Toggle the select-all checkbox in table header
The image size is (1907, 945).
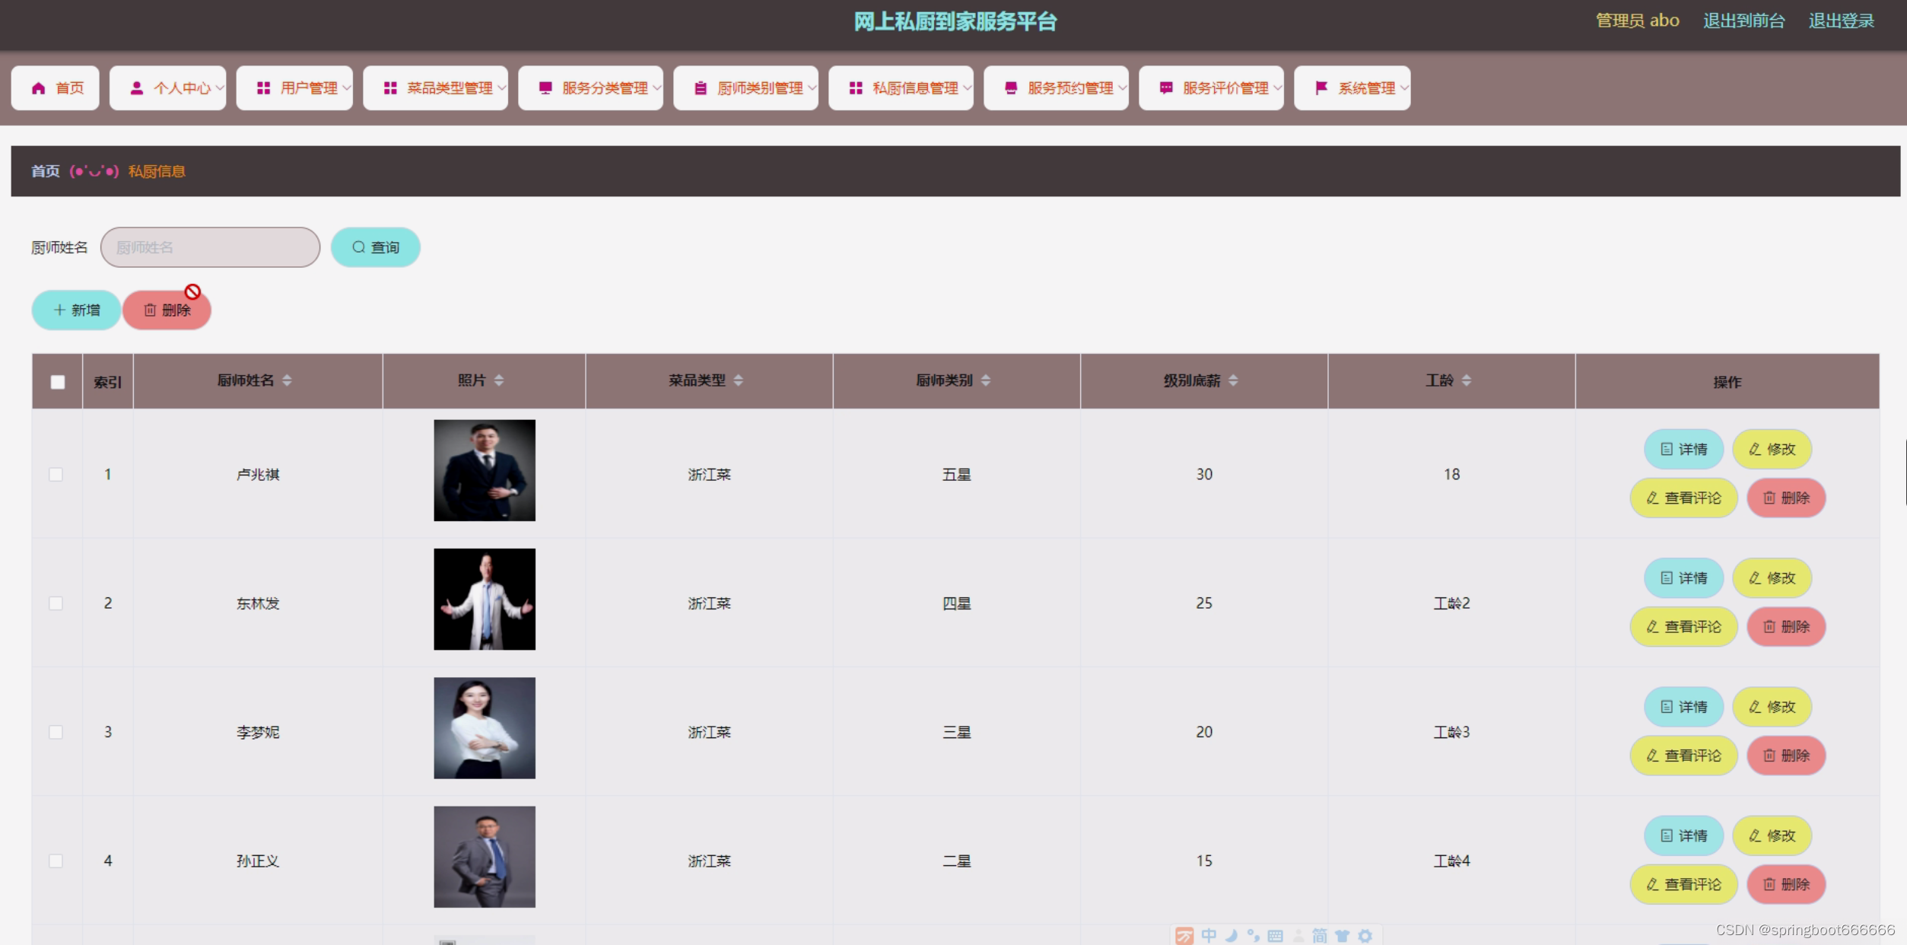pos(58,382)
